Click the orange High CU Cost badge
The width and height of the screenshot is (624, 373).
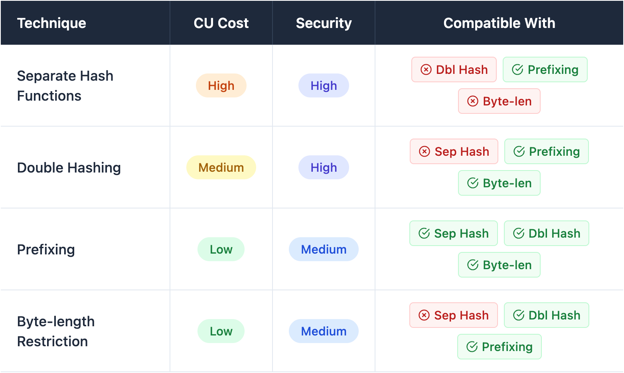(221, 85)
